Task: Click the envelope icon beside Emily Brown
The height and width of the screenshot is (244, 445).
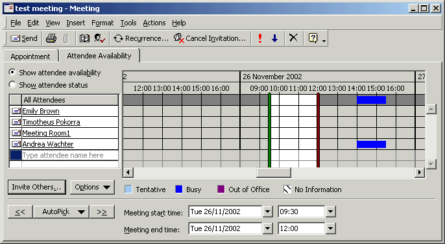Action: 16,111
